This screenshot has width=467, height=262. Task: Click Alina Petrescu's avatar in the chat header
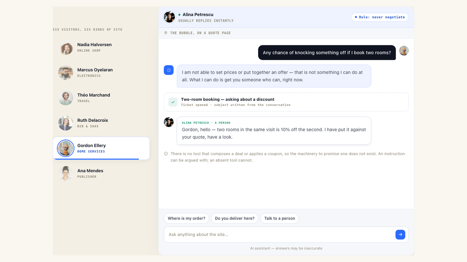[169, 17]
